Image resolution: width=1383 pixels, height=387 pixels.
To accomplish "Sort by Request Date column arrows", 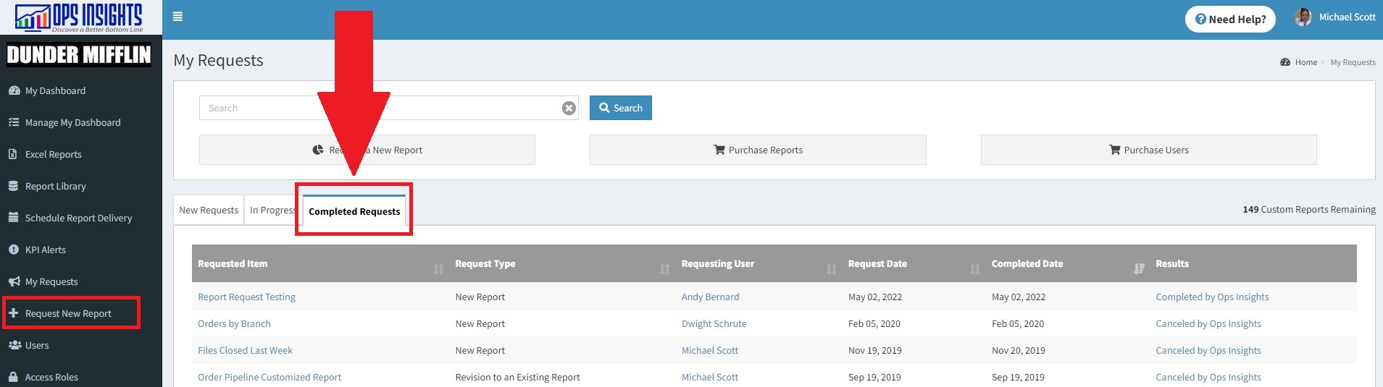I will pos(975,269).
